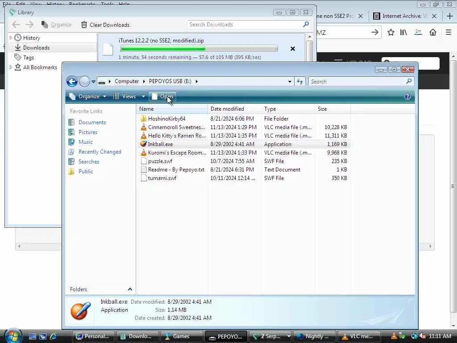Click the Explorer back navigation button
457x343 pixels.
click(x=72, y=81)
